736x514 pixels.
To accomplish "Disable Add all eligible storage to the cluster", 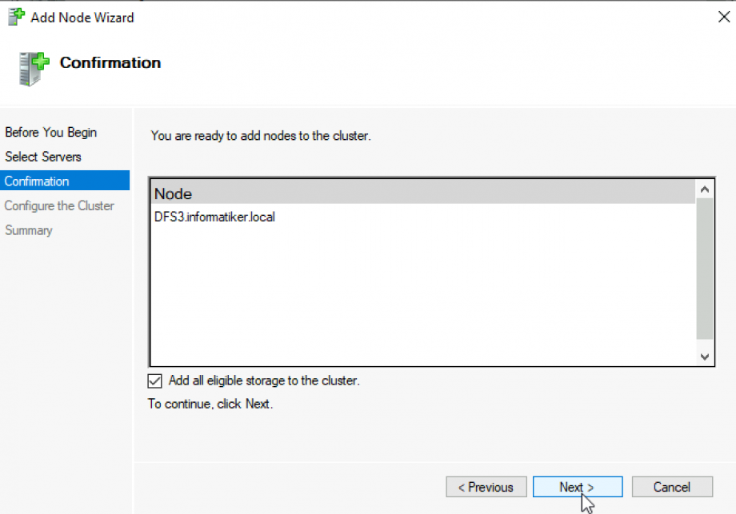I will [x=154, y=381].
